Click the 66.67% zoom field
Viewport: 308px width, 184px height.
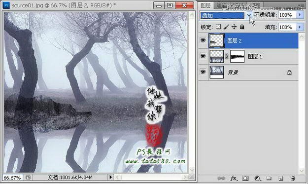12,178
